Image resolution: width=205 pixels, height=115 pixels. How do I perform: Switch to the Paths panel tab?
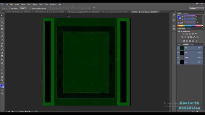click(192, 44)
